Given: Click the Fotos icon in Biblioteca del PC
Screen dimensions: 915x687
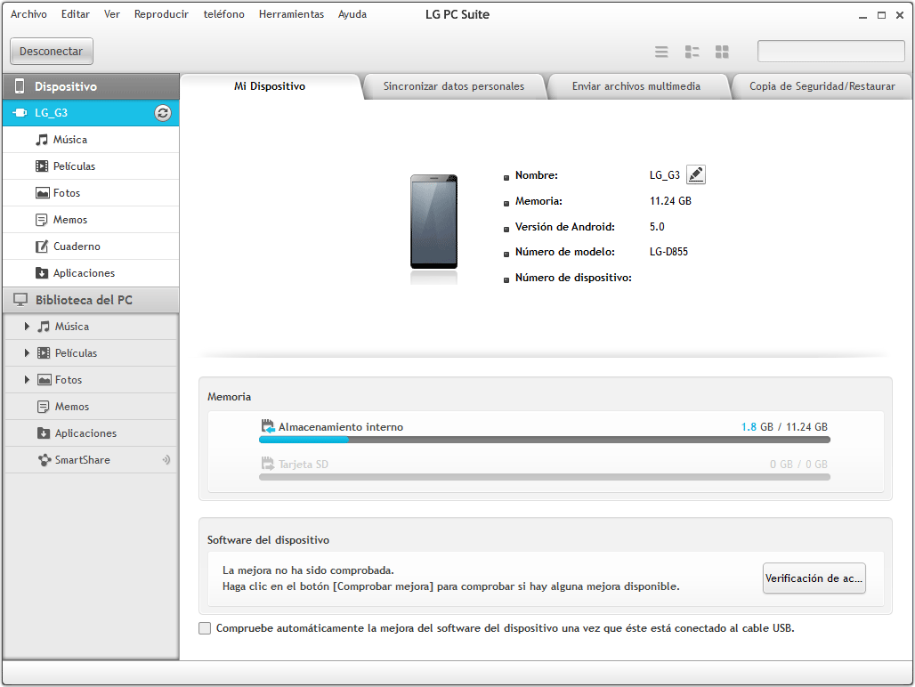Looking at the screenshot, I should (x=45, y=380).
